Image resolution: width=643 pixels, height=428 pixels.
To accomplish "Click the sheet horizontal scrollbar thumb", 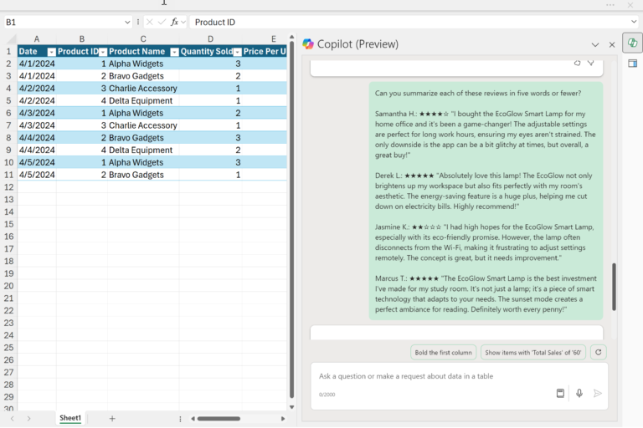I will (219, 419).
